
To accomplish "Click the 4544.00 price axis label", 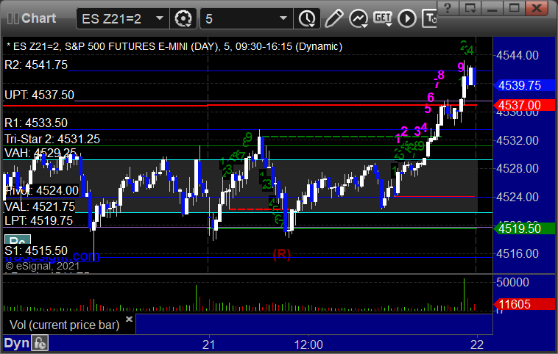I will [x=518, y=55].
